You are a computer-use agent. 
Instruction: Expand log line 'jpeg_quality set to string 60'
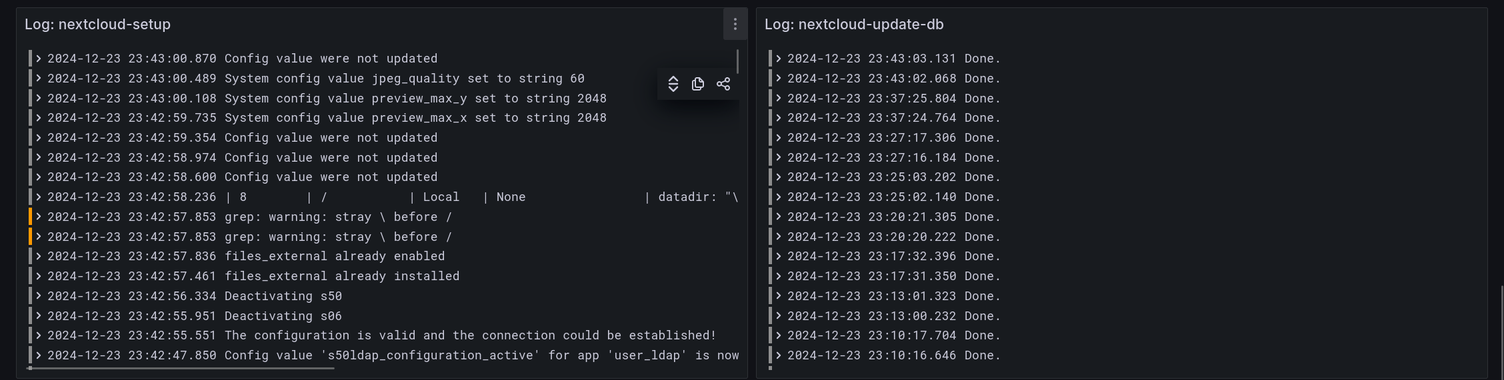39,79
